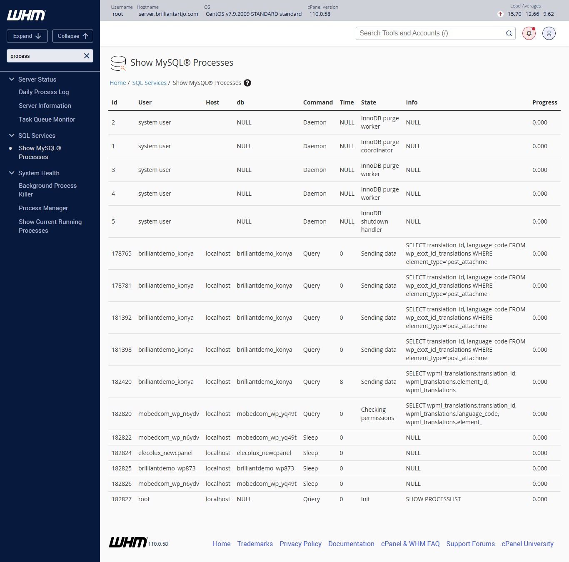Click user 'root' in row 182827
The height and width of the screenshot is (562, 569).
144,499
